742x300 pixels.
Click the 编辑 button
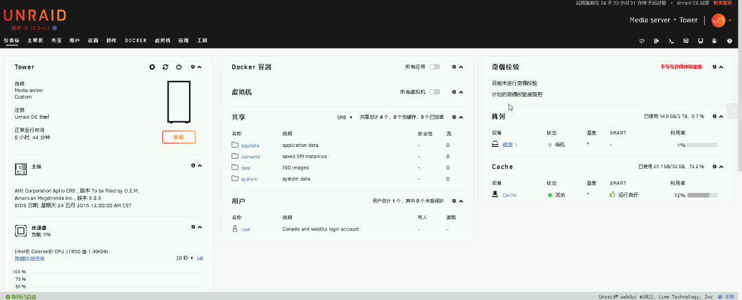[x=179, y=137]
